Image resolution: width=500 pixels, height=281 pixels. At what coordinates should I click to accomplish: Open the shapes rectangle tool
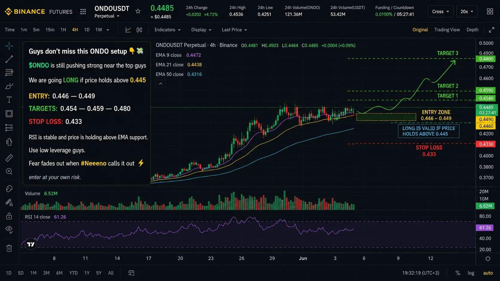9,113
